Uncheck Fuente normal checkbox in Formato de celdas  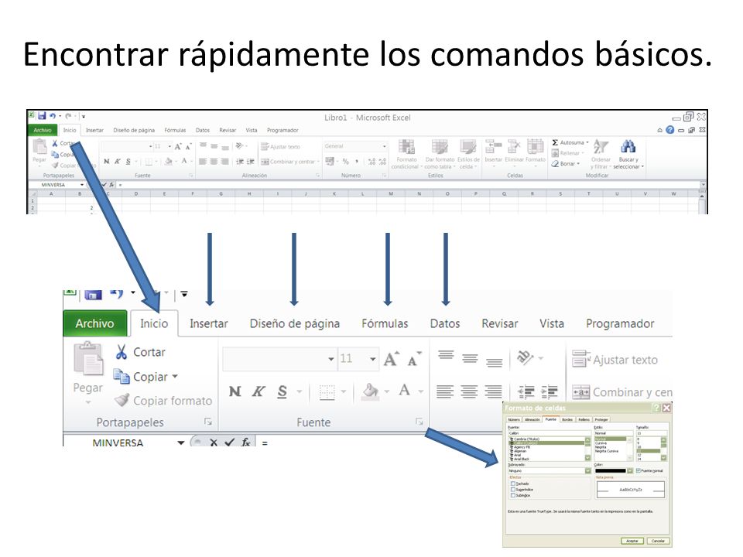(639, 470)
